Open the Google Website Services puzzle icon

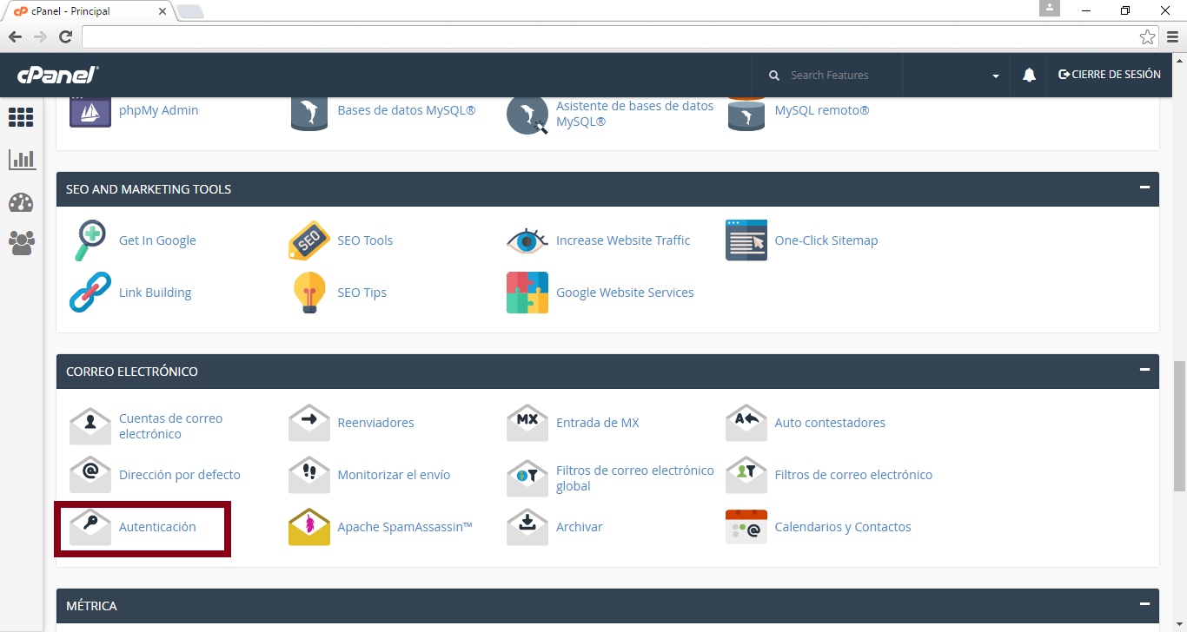point(527,293)
